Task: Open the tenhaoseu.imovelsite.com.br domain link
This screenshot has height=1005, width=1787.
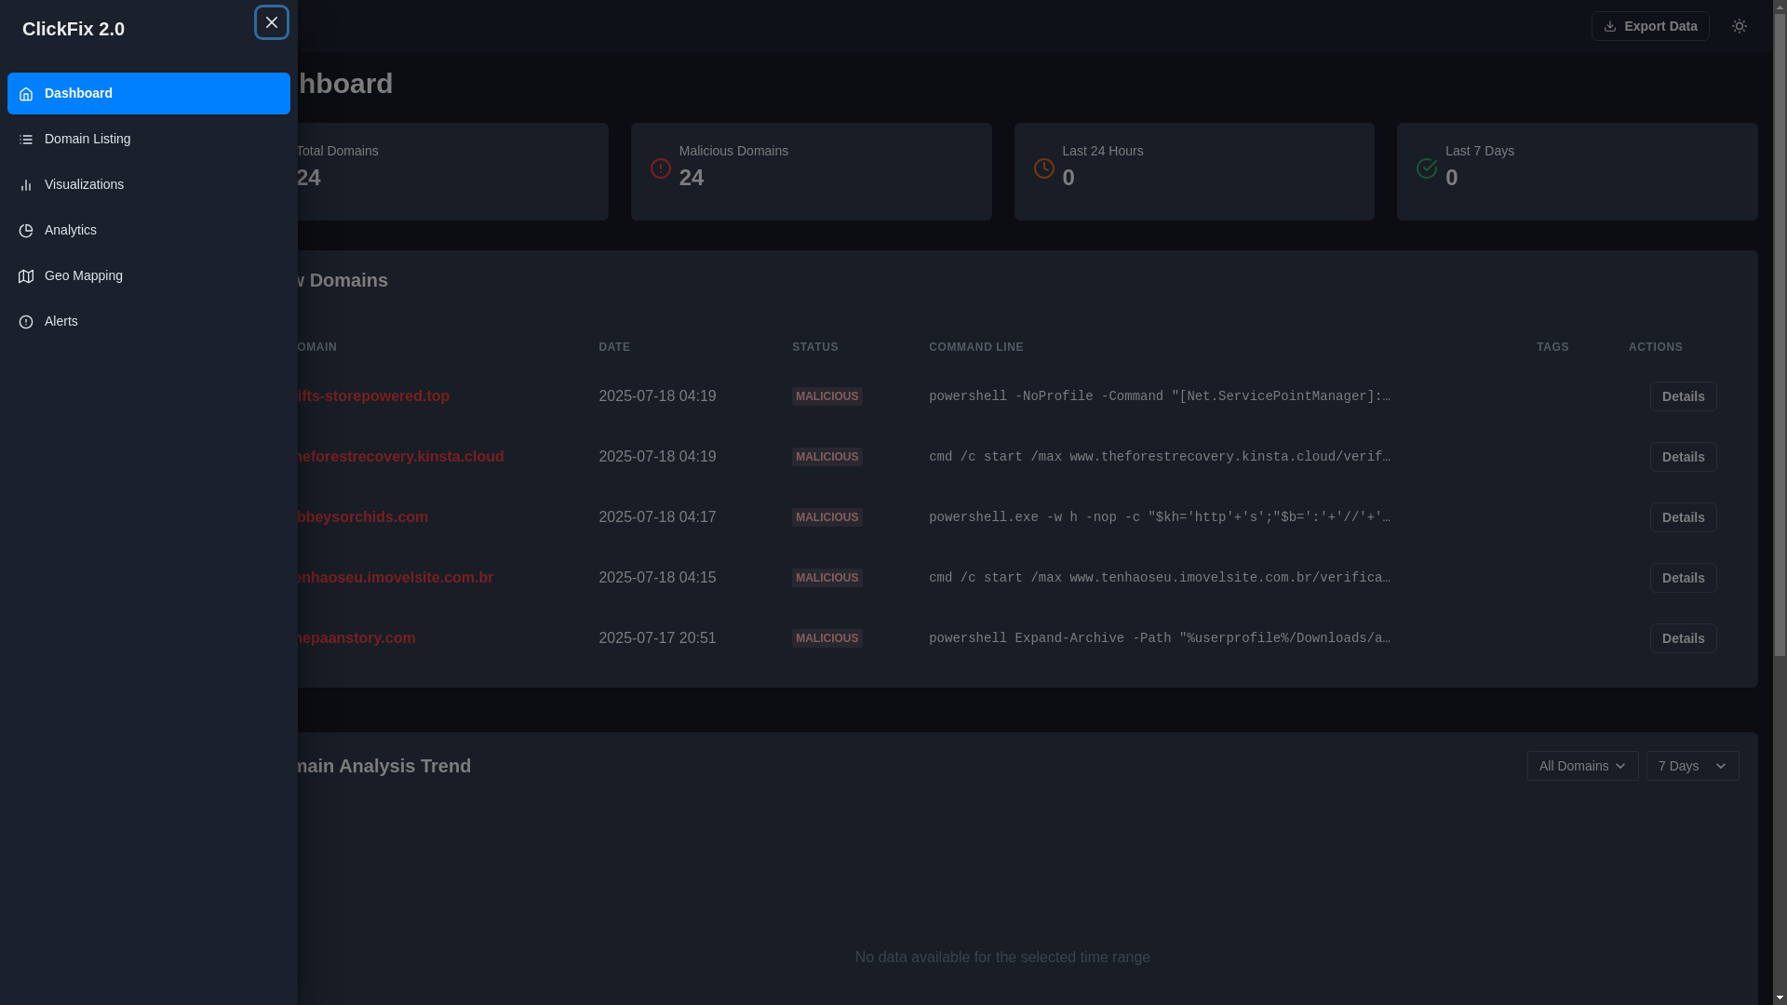Action: click(x=396, y=578)
